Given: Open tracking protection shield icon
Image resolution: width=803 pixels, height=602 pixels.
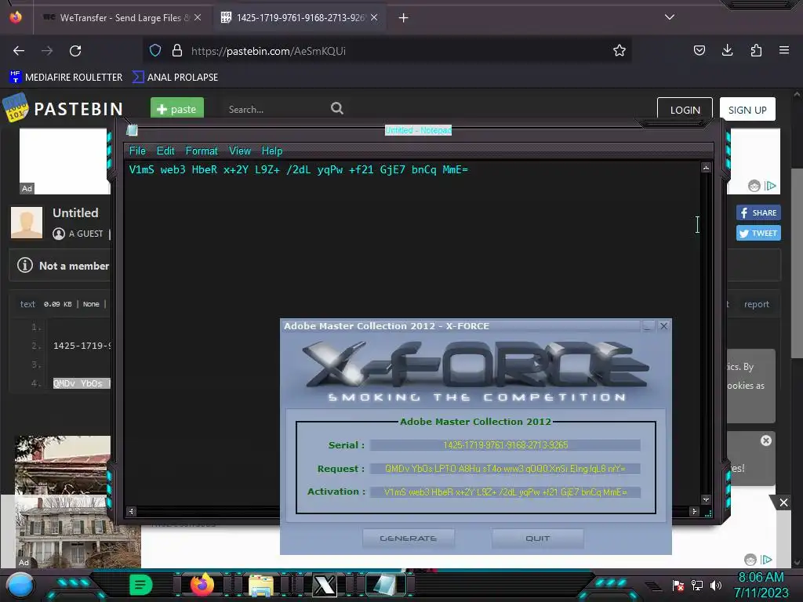Looking at the screenshot, I should [x=155, y=50].
